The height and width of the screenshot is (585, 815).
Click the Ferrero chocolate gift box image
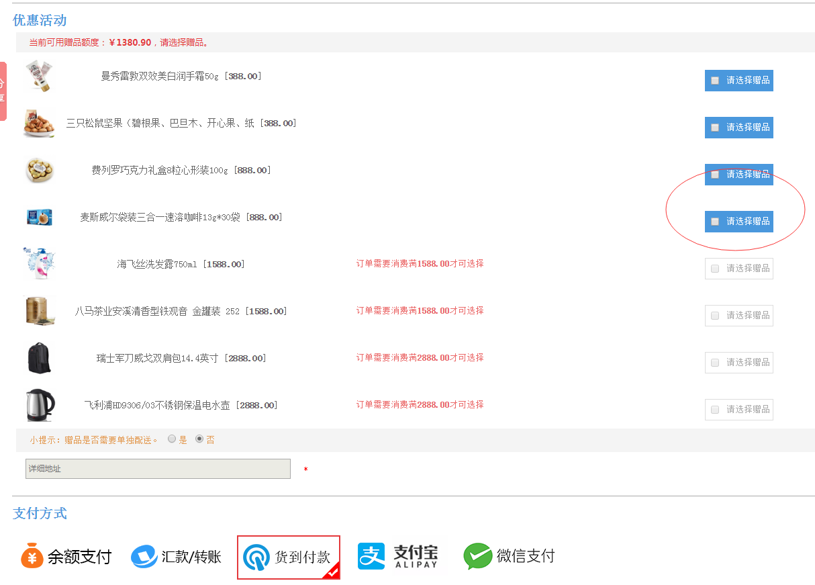coord(39,170)
